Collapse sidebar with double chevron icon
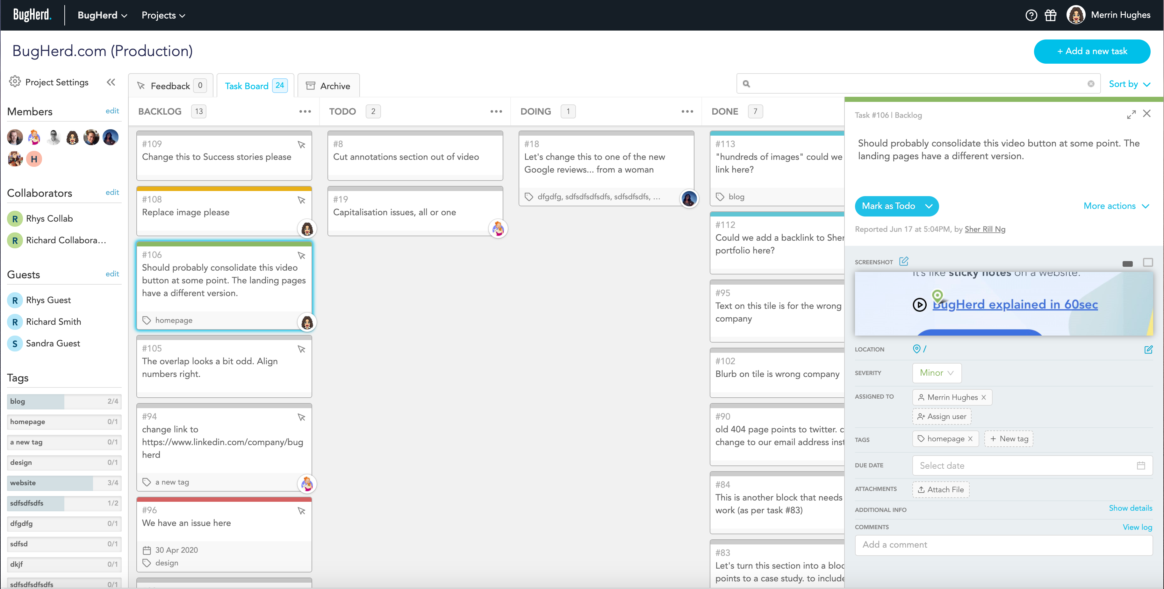Screen dimensions: 1164x589 click(x=111, y=82)
